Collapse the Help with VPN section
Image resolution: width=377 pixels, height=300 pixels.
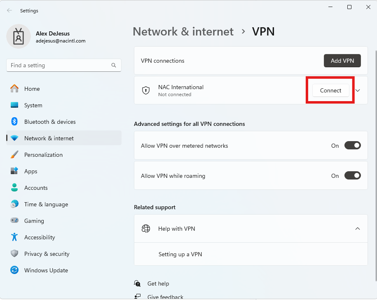click(x=358, y=228)
